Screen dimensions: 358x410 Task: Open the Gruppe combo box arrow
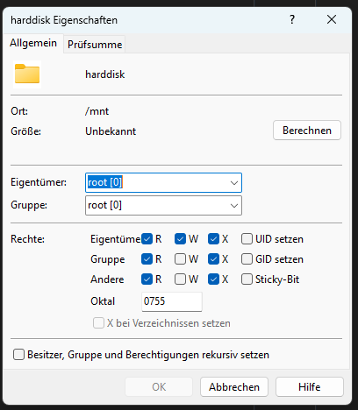coord(234,206)
